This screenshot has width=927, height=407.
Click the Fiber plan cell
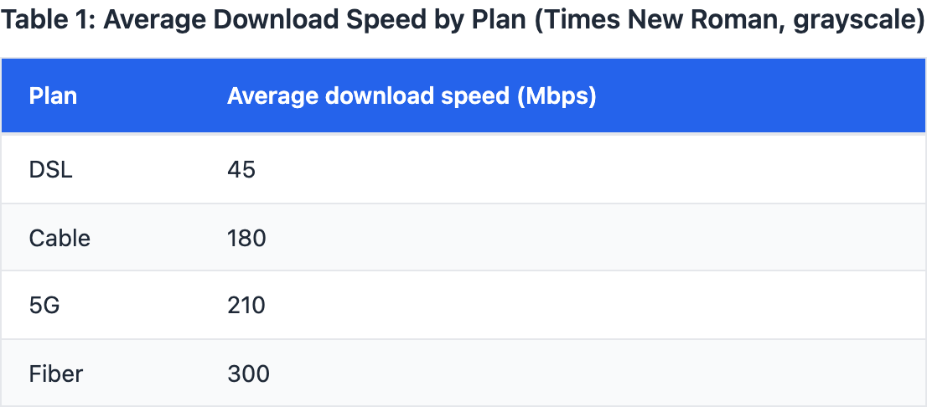coord(56,374)
